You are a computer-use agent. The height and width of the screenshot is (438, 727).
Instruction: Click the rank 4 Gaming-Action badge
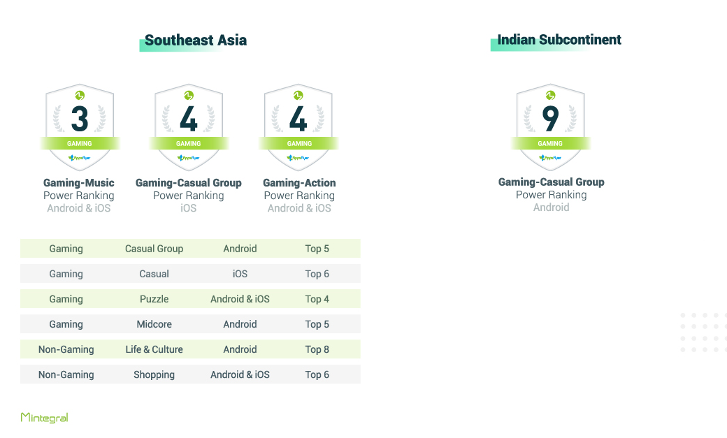(x=298, y=127)
